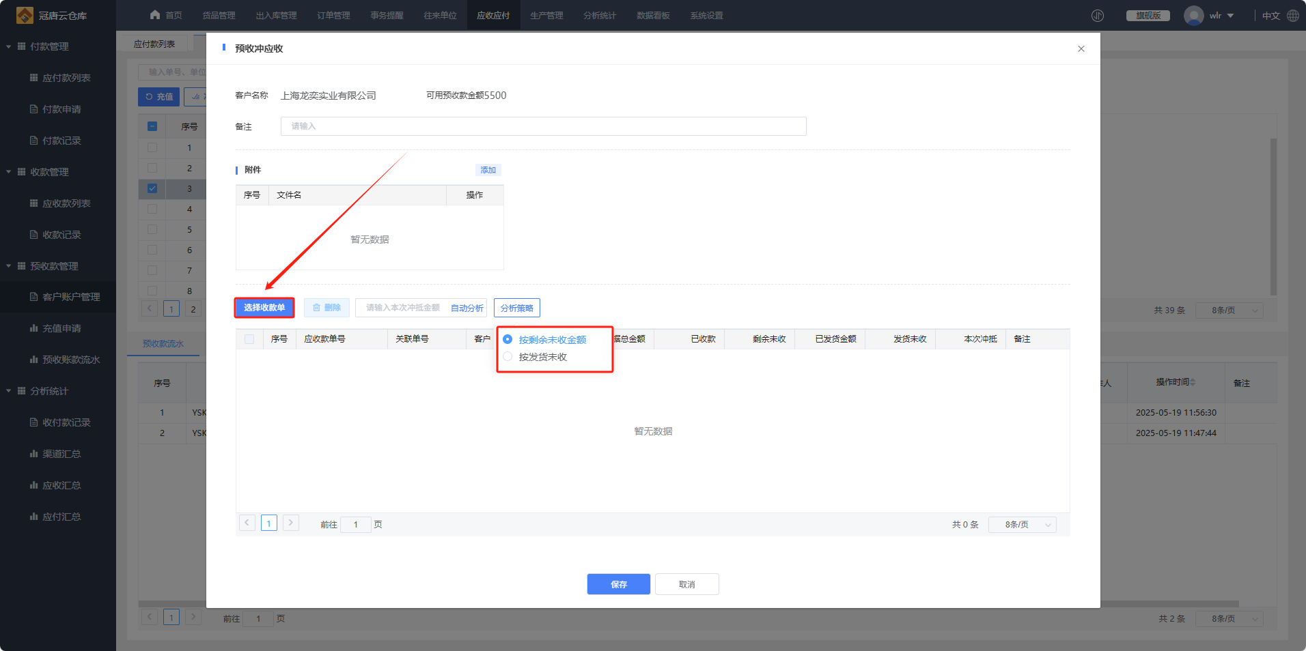The image size is (1306, 651).
Task: Open page size dropdown beside 共 39 条
Action: (x=1229, y=310)
